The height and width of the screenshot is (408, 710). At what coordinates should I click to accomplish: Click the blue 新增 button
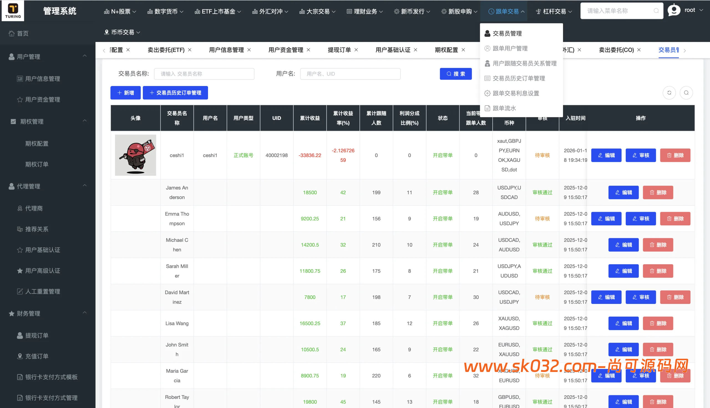(x=125, y=93)
